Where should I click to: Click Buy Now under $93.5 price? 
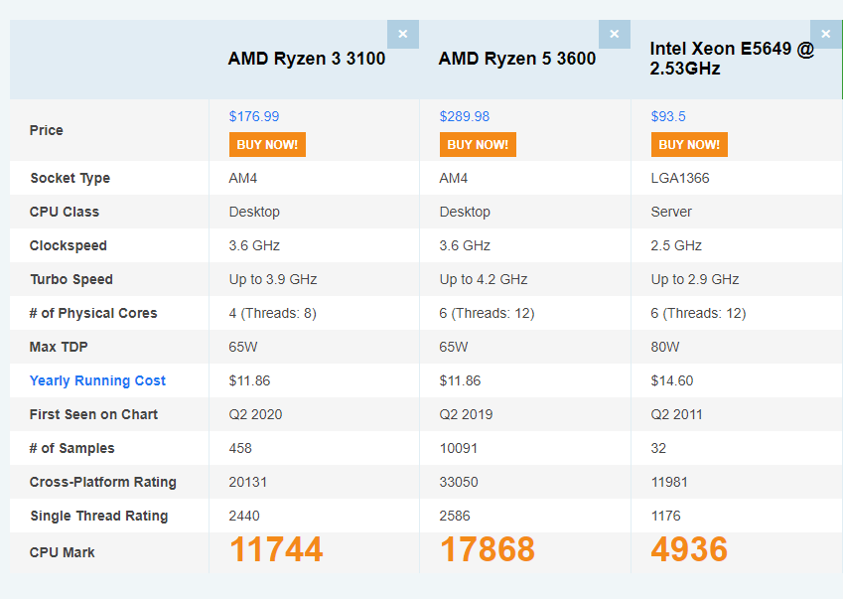click(689, 145)
